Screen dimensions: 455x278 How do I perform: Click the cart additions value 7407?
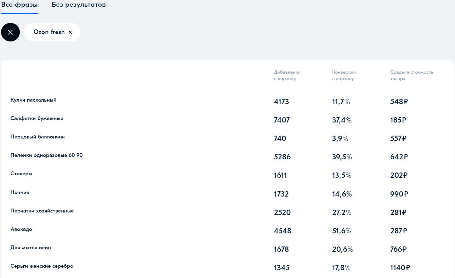click(282, 120)
